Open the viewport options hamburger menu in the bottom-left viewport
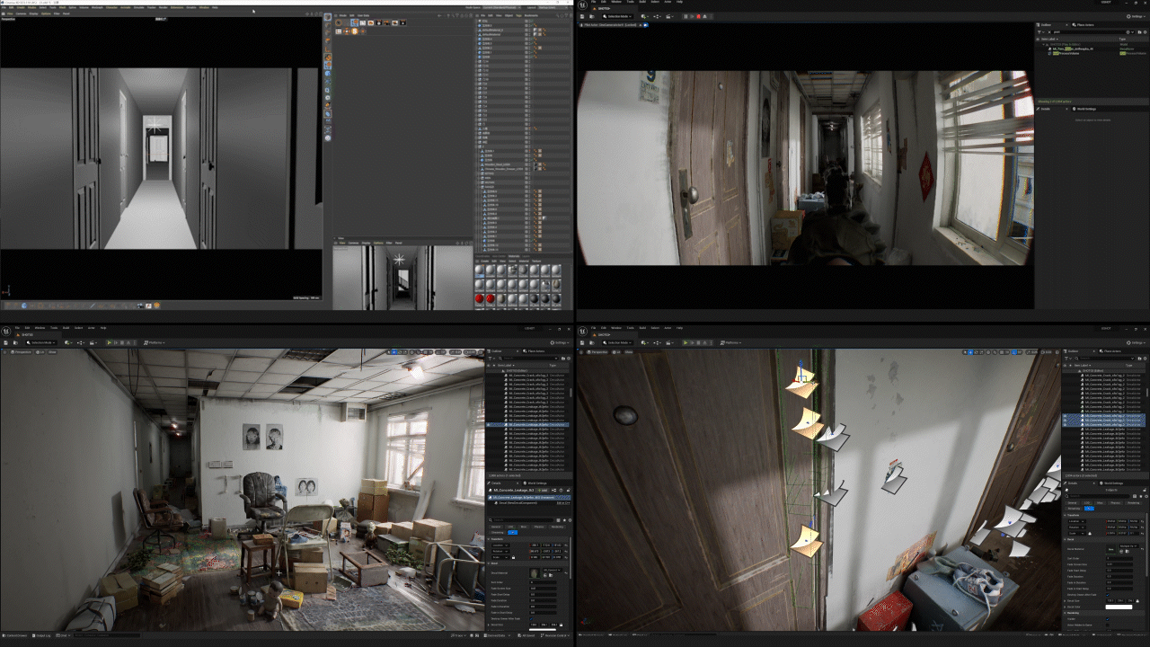The height and width of the screenshot is (647, 1150). point(4,352)
